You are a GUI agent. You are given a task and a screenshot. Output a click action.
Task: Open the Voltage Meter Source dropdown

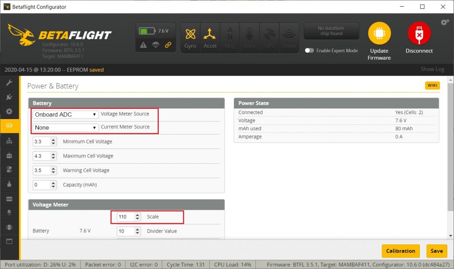click(x=66, y=115)
